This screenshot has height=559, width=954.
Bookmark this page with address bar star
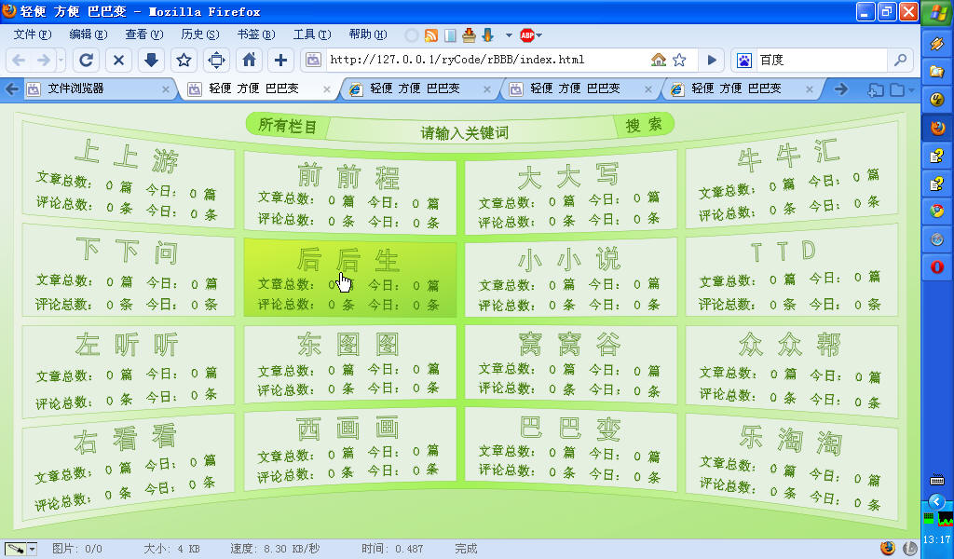(x=679, y=60)
